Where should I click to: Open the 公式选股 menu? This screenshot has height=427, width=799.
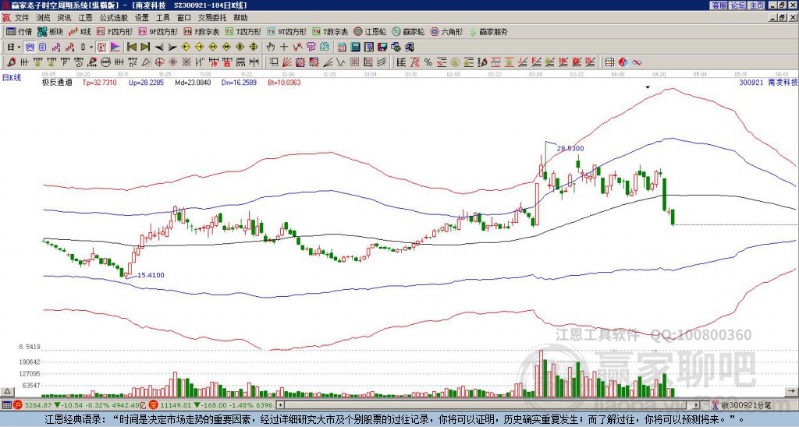(114, 18)
